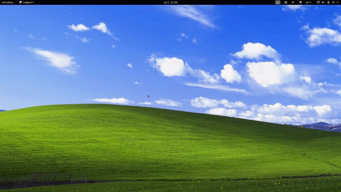Open the Activities overview

[x=8, y=3]
